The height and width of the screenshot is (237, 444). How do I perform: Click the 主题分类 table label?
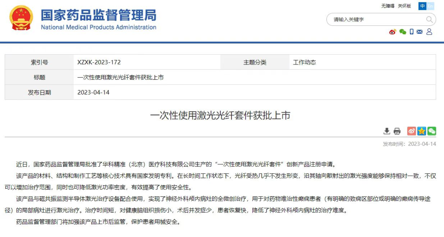coord(255,62)
